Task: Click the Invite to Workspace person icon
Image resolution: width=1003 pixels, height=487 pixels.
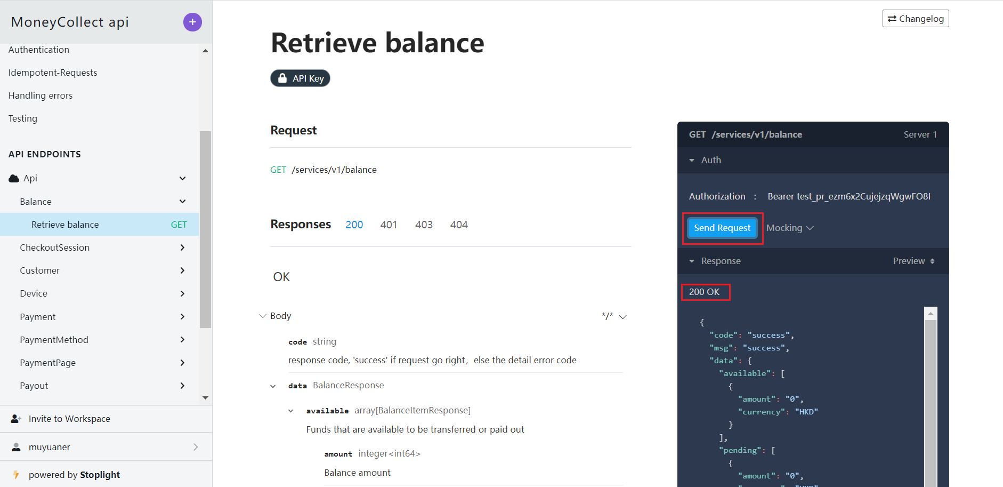Action: tap(16, 419)
